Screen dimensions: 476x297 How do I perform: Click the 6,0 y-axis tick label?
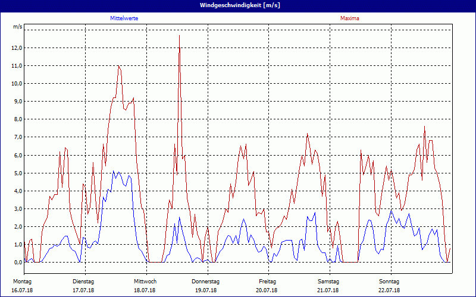click(x=18, y=156)
